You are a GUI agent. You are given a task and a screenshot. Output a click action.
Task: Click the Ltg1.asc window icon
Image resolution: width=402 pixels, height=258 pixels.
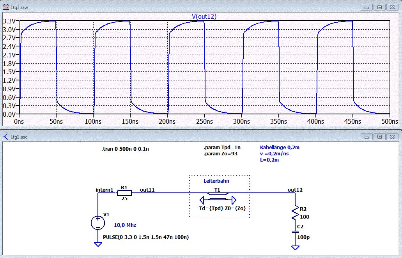5,137
